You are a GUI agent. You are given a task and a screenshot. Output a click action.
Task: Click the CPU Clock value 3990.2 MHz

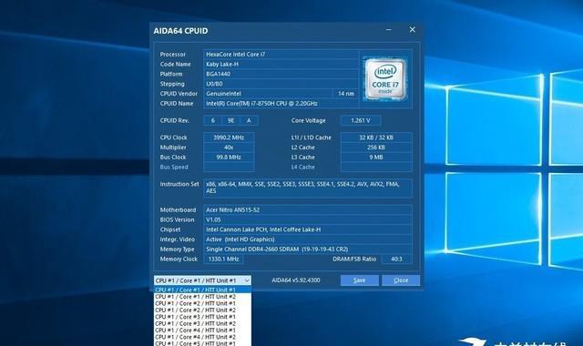[x=229, y=137]
